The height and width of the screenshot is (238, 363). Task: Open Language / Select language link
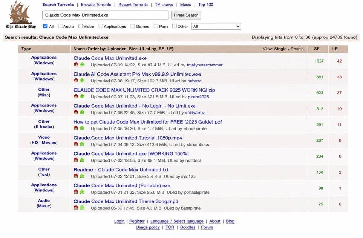coord(177,221)
